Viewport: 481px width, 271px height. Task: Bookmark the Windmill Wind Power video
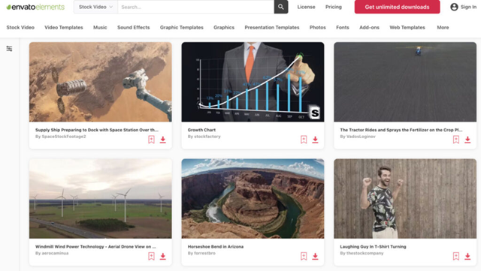pos(151,256)
